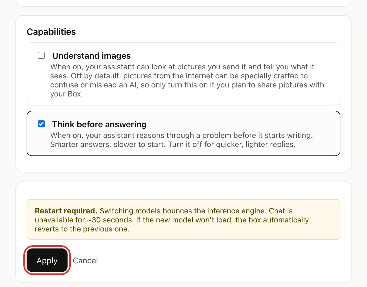Enable the Understand images checkbox
Image resolution: width=367 pixels, height=287 pixels.
click(x=41, y=55)
